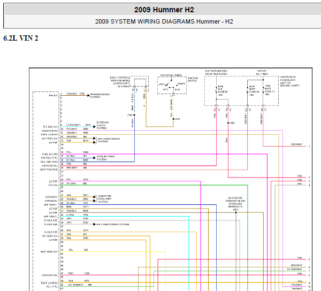Click the 'ECM IGN FUSE 47' label
The height and width of the screenshot is (291, 321).
pos(223,90)
